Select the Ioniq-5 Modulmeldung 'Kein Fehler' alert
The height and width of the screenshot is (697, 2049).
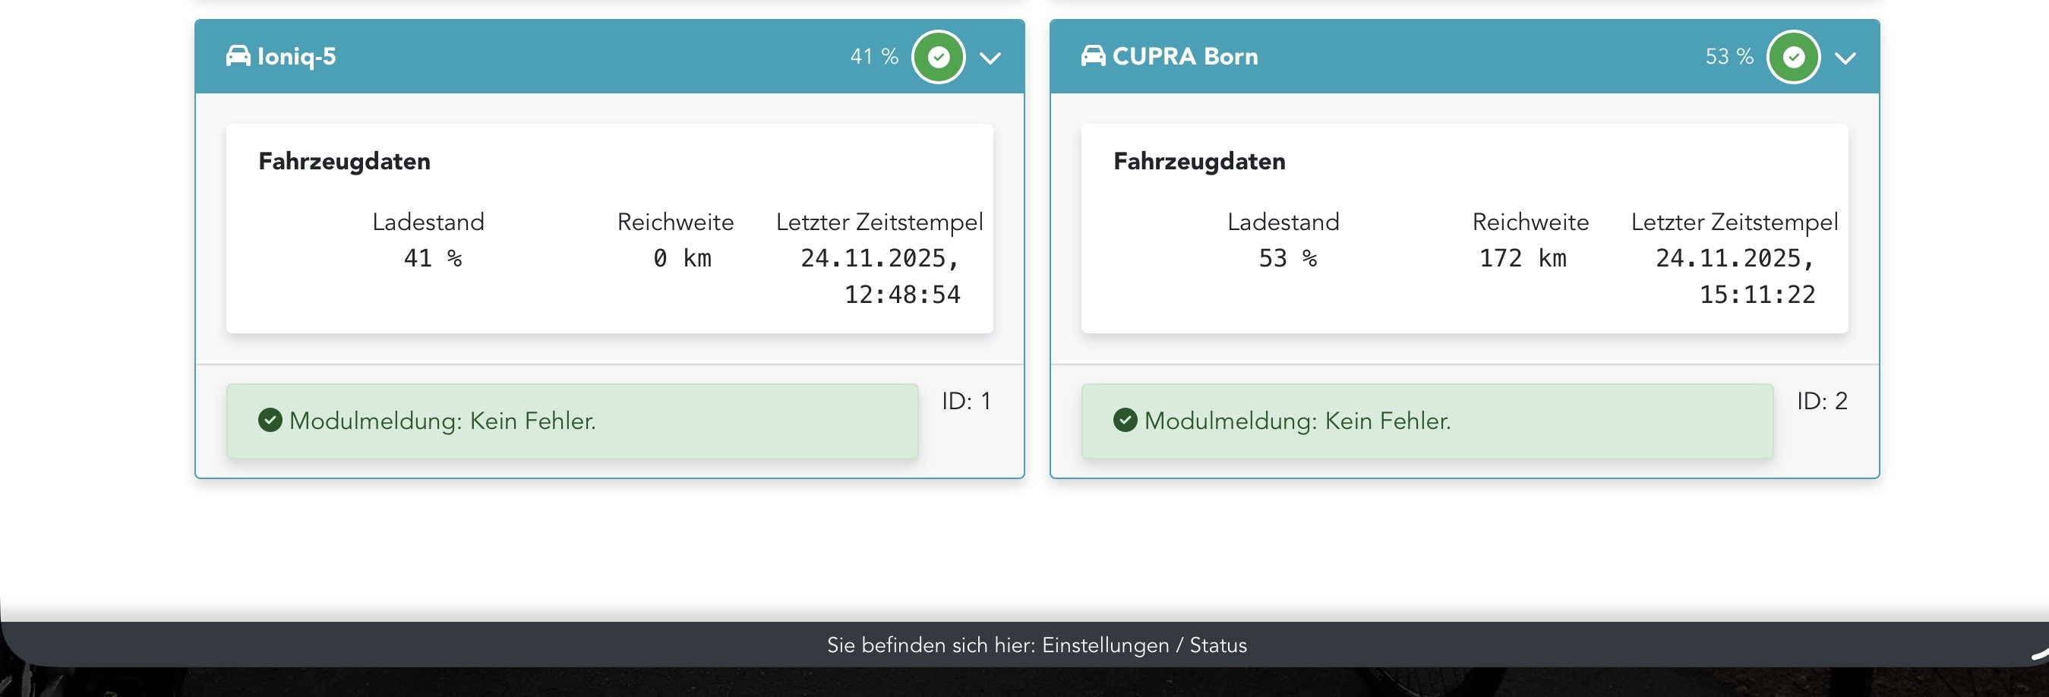pos(572,421)
